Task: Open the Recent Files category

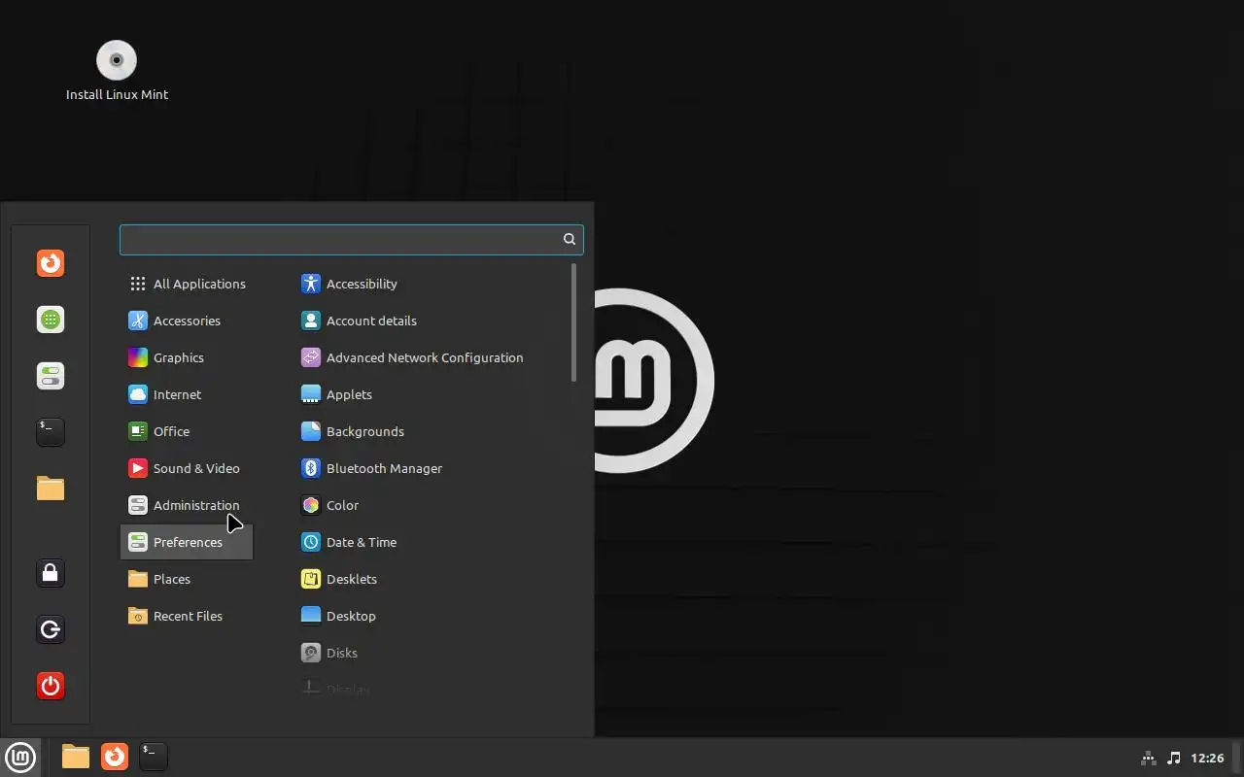Action: [187, 616]
